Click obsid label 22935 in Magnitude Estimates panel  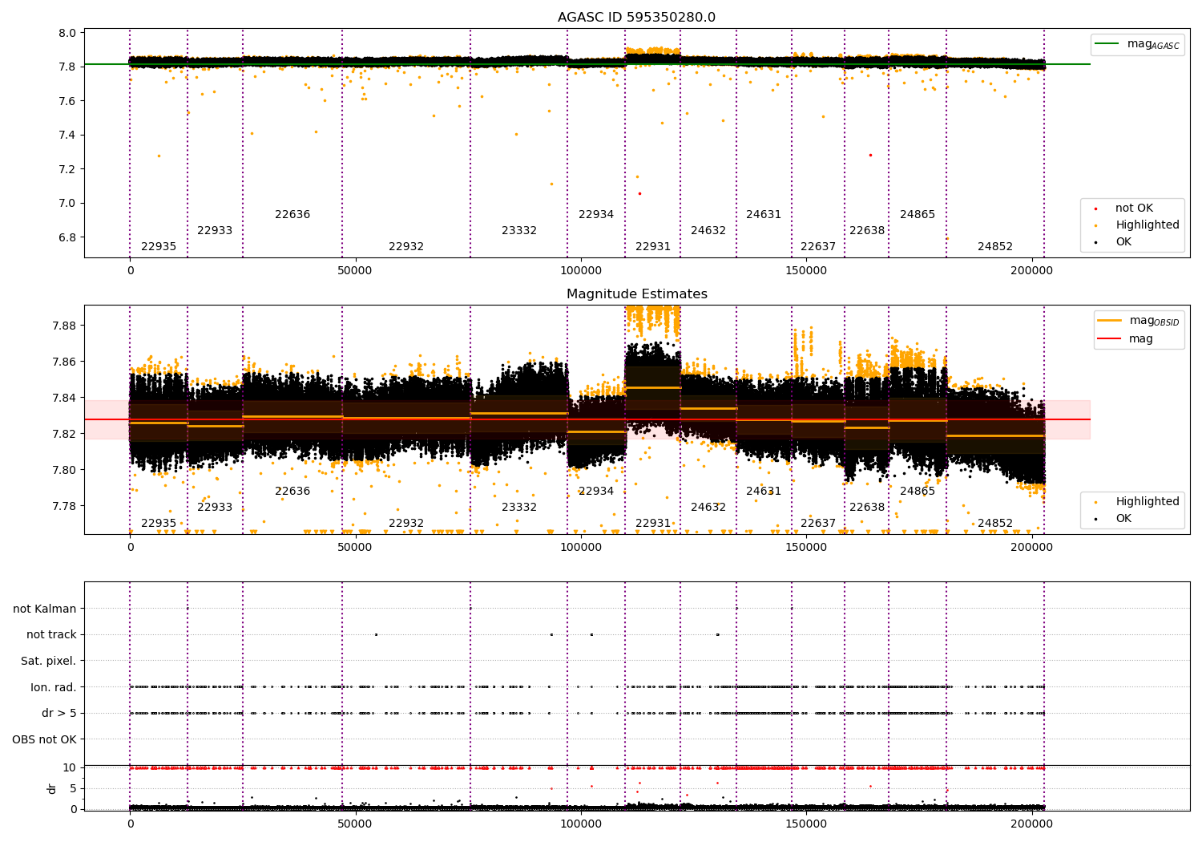click(159, 524)
